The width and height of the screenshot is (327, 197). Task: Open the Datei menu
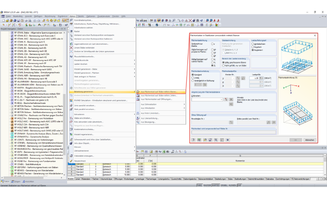tap(8, 16)
